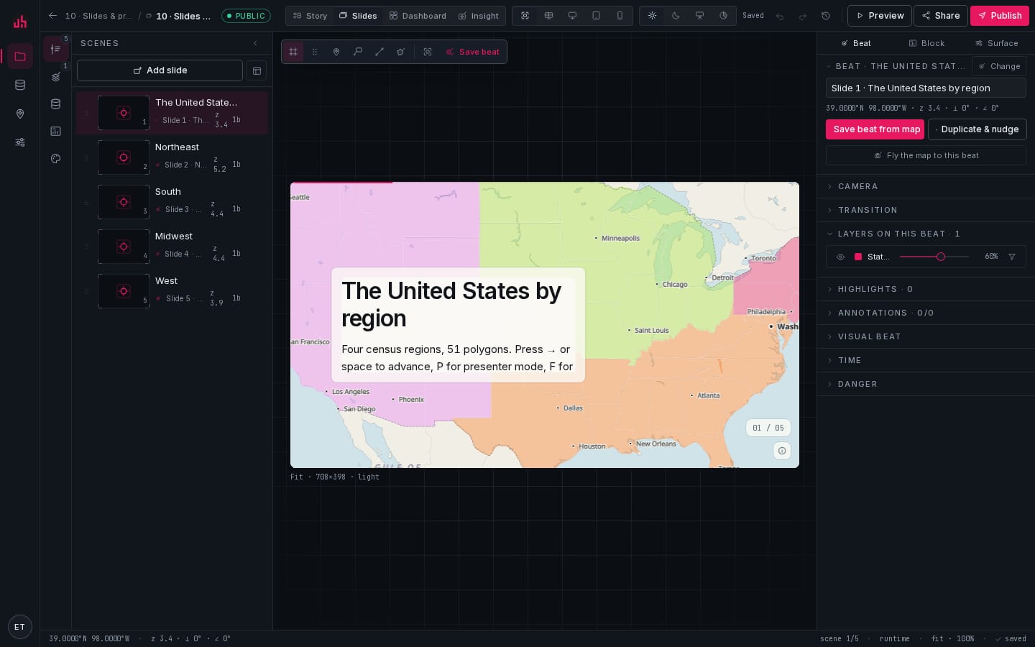The height and width of the screenshot is (647, 1035).
Task: Click Fly the map to this beat
Action: coord(926,155)
